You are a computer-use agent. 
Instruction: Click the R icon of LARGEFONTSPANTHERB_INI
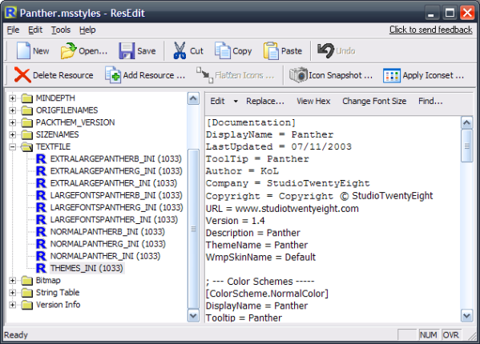coord(41,195)
